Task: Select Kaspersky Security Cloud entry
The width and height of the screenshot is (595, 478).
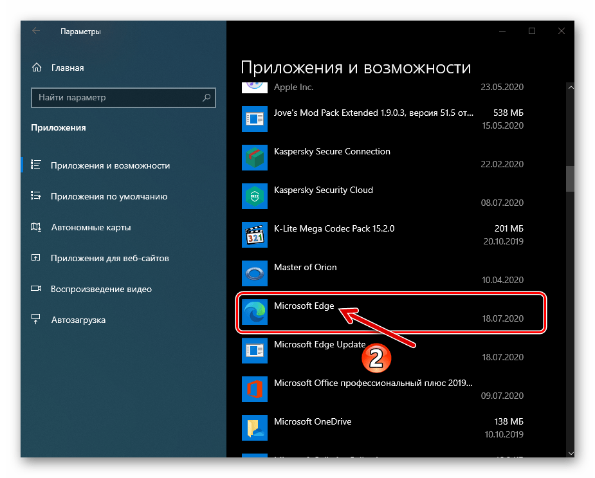Action: click(x=383, y=196)
